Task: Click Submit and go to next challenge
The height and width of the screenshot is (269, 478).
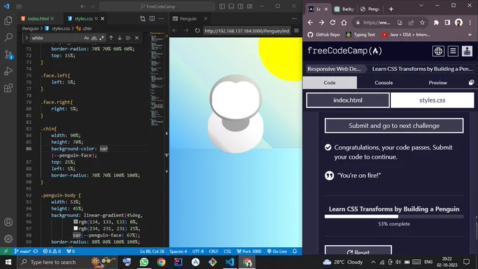Action: coord(394,126)
